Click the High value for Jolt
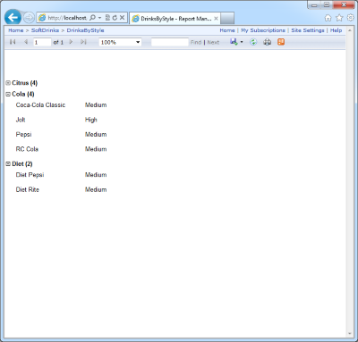358x342 pixels. pos(91,120)
